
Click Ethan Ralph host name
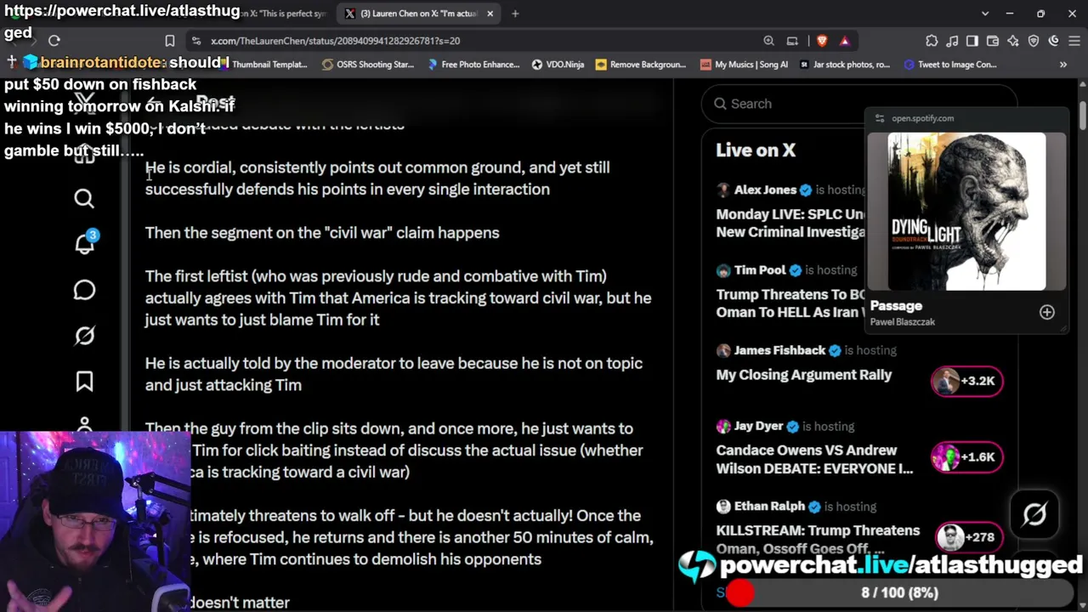click(x=769, y=507)
